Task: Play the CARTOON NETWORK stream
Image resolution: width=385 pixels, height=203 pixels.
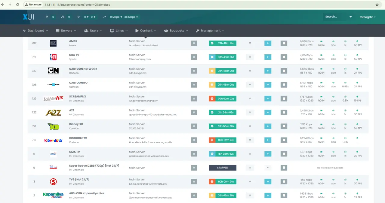Action: 268,71
